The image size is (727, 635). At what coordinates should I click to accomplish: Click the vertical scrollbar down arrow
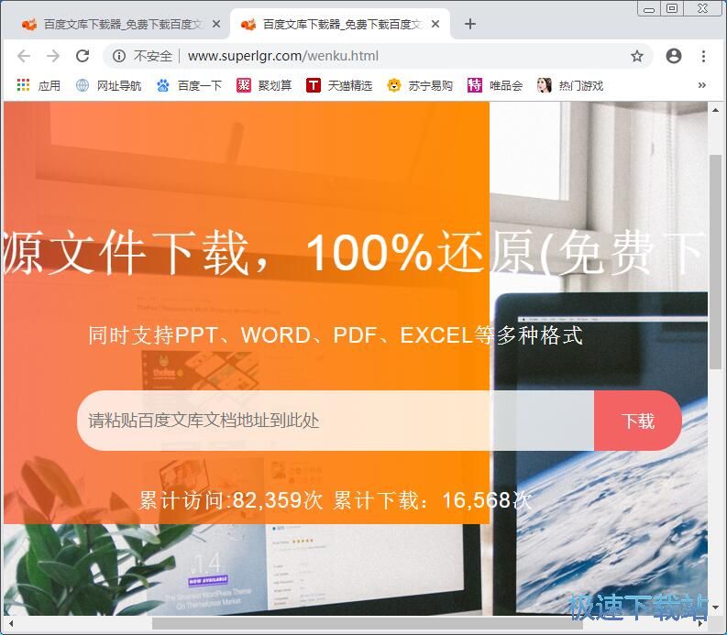click(x=715, y=607)
